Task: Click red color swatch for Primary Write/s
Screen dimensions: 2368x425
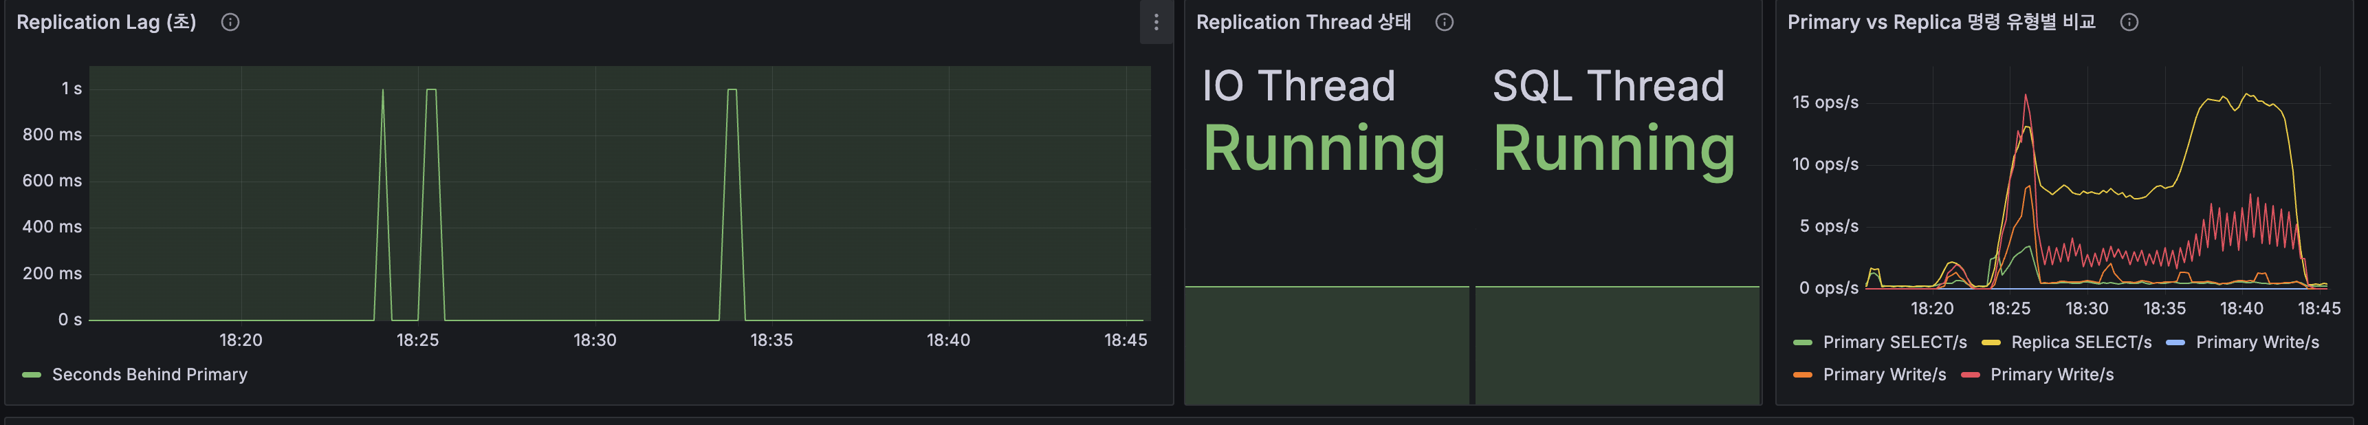Action: (1970, 375)
